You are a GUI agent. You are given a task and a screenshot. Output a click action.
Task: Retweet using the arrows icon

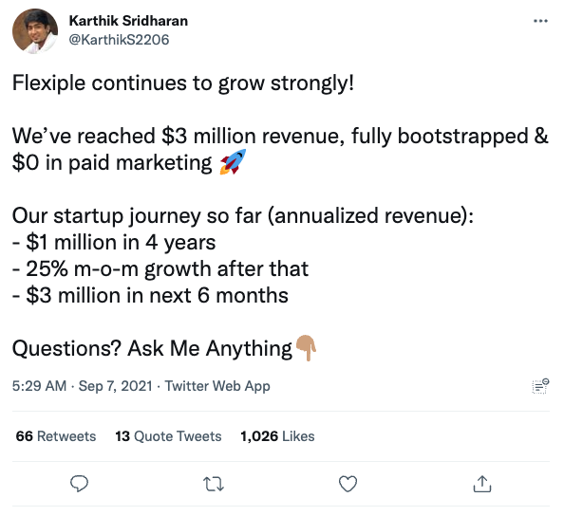pyautogui.click(x=214, y=484)
